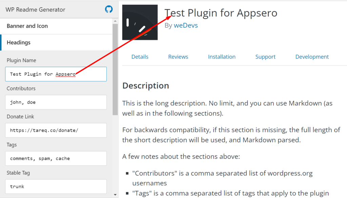Viewport: 347px width, 198px height.
Task: Click the plugin icon thumbnail image
Action: click(x=140, y=22)
